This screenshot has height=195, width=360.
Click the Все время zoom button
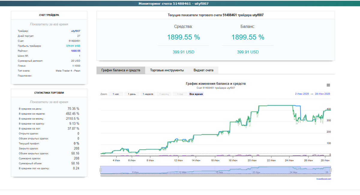[196, 94]
